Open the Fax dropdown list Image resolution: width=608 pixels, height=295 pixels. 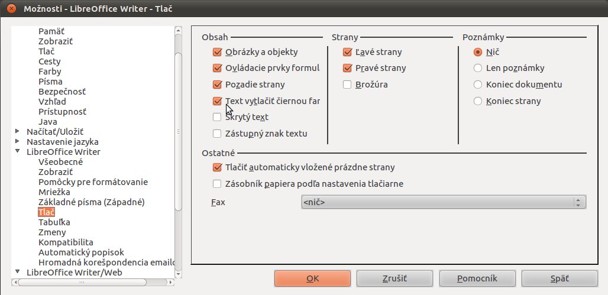pos(443,202)
